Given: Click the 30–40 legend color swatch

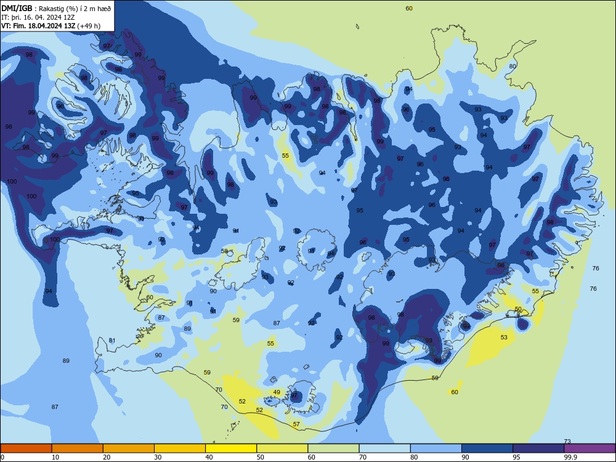Looking at the screenshot, I should pos(180,448).
